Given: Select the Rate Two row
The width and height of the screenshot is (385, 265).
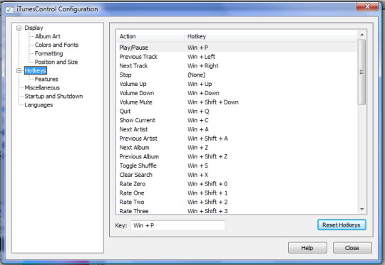Looking at the screenshot, I should pyautogui.click(x=237, y=202).
